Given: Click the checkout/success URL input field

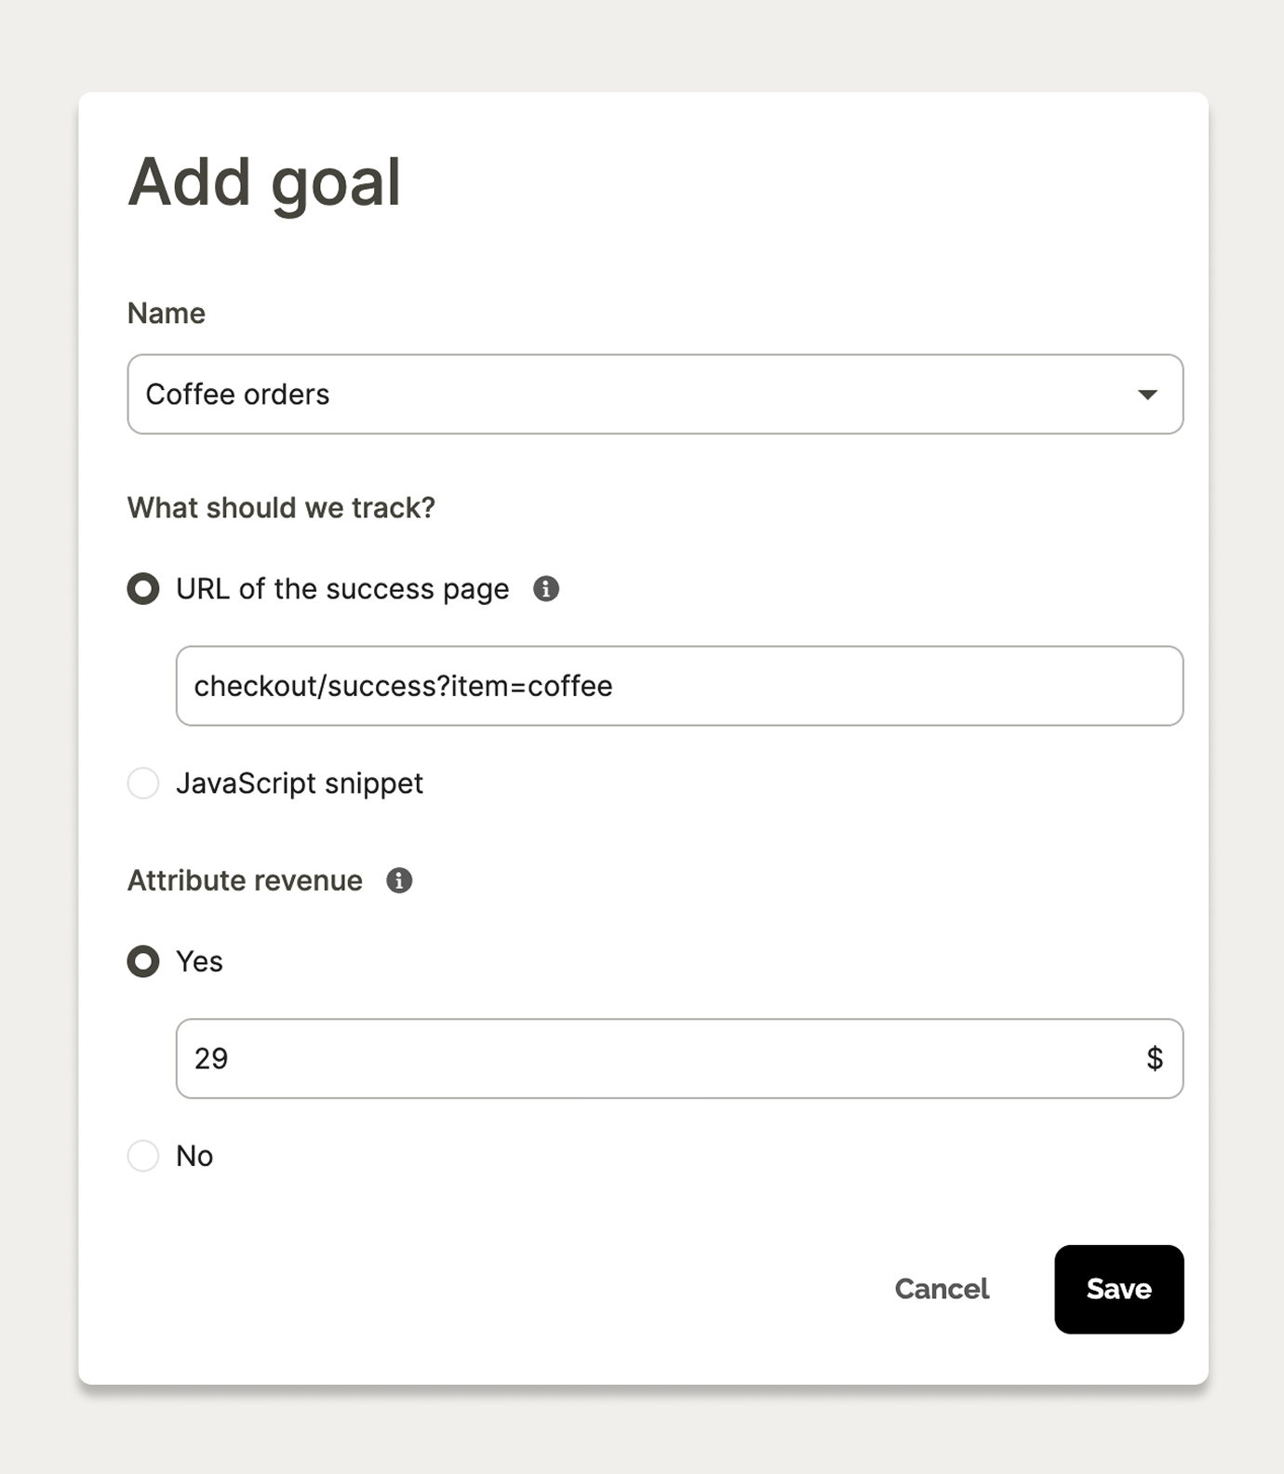Looking at the screenshot, I should (679, 686).
